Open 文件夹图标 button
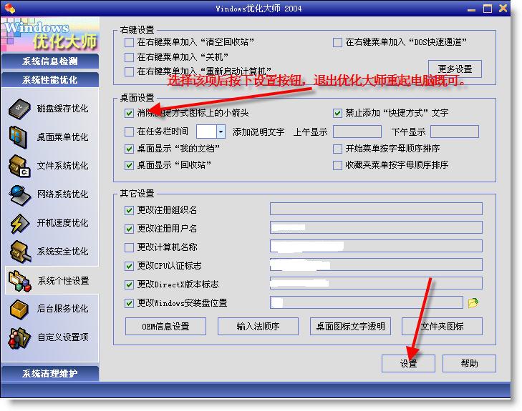 coord(442,326)
